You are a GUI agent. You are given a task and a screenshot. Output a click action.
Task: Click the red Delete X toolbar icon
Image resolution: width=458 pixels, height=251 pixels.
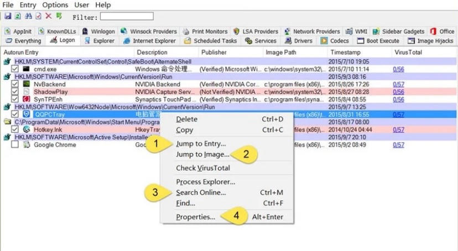click(49, 17)
